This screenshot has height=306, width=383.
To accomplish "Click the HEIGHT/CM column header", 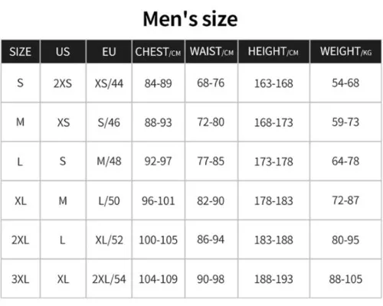I will click(273, 52).
